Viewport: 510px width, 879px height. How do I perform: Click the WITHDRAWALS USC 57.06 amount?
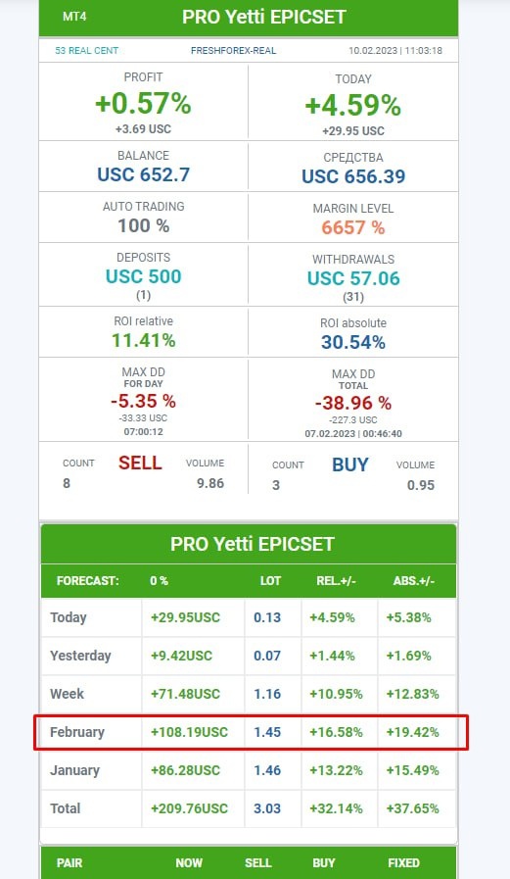coord(353,278)
